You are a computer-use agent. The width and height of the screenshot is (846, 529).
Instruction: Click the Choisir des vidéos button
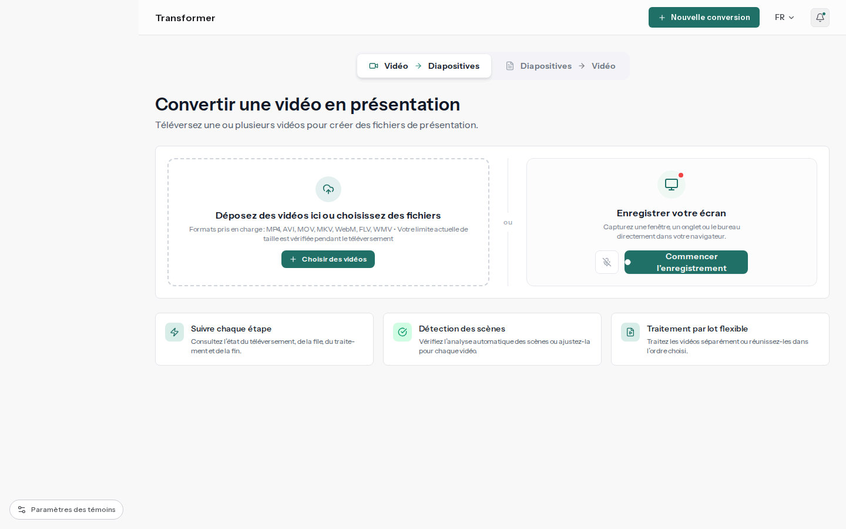click(x=328, y=259)
